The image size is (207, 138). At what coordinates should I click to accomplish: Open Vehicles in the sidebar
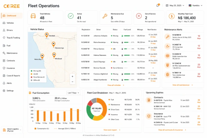click(12, 23)
